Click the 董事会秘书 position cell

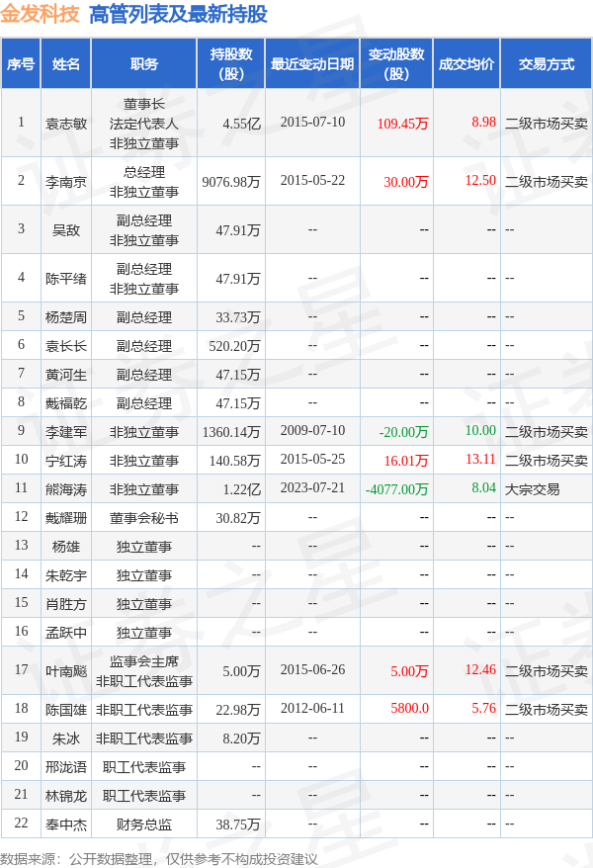(x=144, y=518)
